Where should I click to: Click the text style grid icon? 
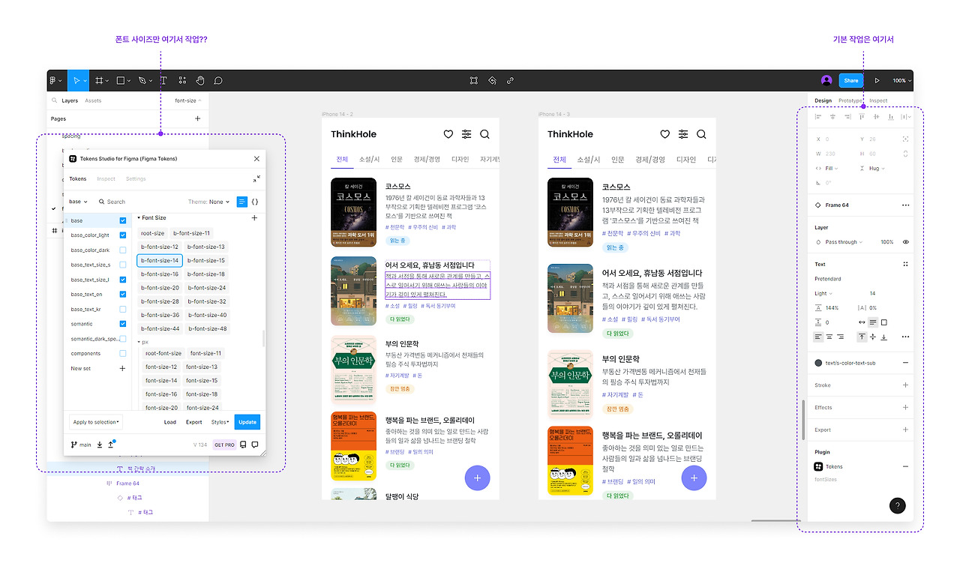(x=905, y=264)
